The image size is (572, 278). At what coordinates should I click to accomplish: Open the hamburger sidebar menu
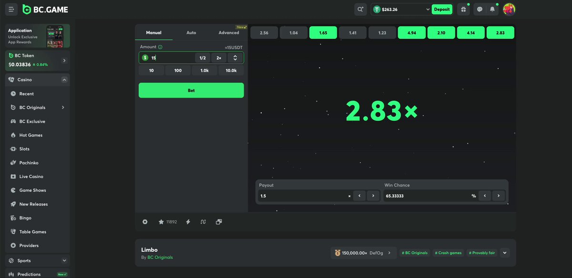[x=11, y=9]
